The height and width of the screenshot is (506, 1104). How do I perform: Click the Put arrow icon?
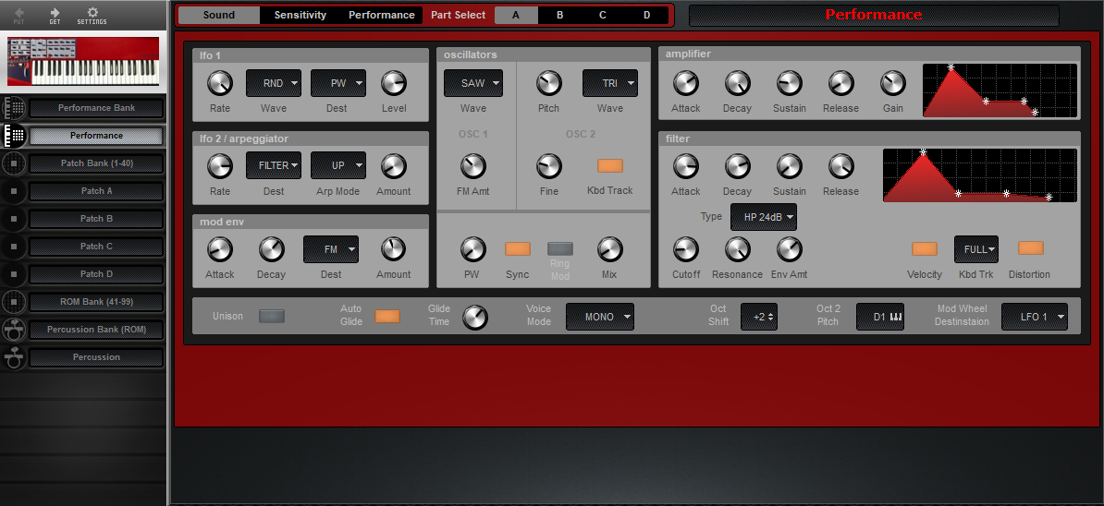19,13
